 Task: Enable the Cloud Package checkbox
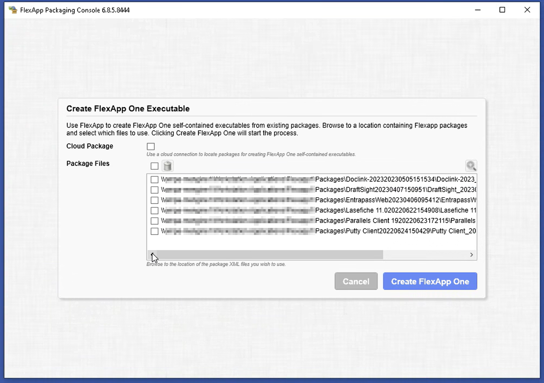click(150, 146)
